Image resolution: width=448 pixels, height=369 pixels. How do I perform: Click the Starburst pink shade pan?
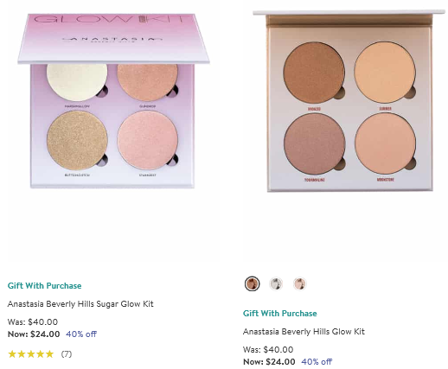[x=148, y=140]
